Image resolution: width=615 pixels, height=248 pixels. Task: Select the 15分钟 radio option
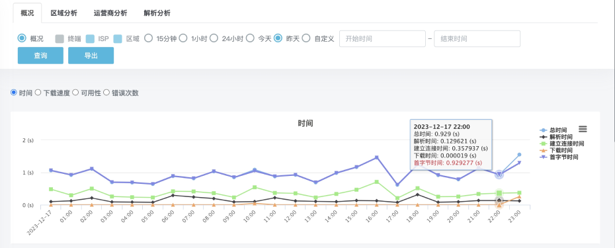(x=148, y=38)
